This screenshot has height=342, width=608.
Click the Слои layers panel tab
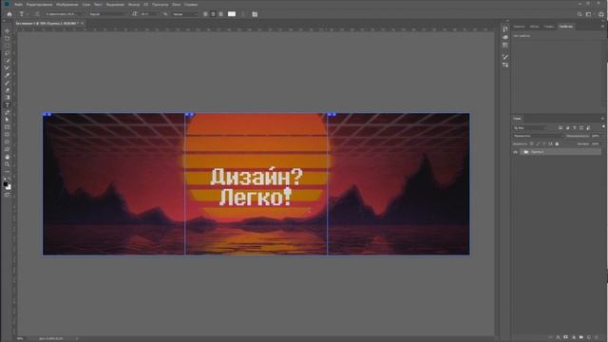click(x=517, y=118)
